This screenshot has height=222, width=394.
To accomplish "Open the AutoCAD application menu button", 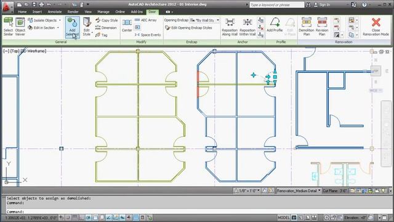I will coord(6,6).
